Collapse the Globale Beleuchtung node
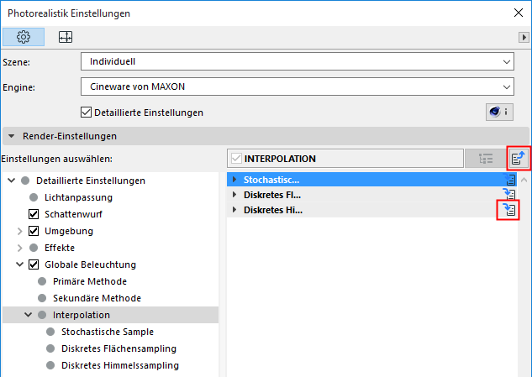 (x=19, y=264)
